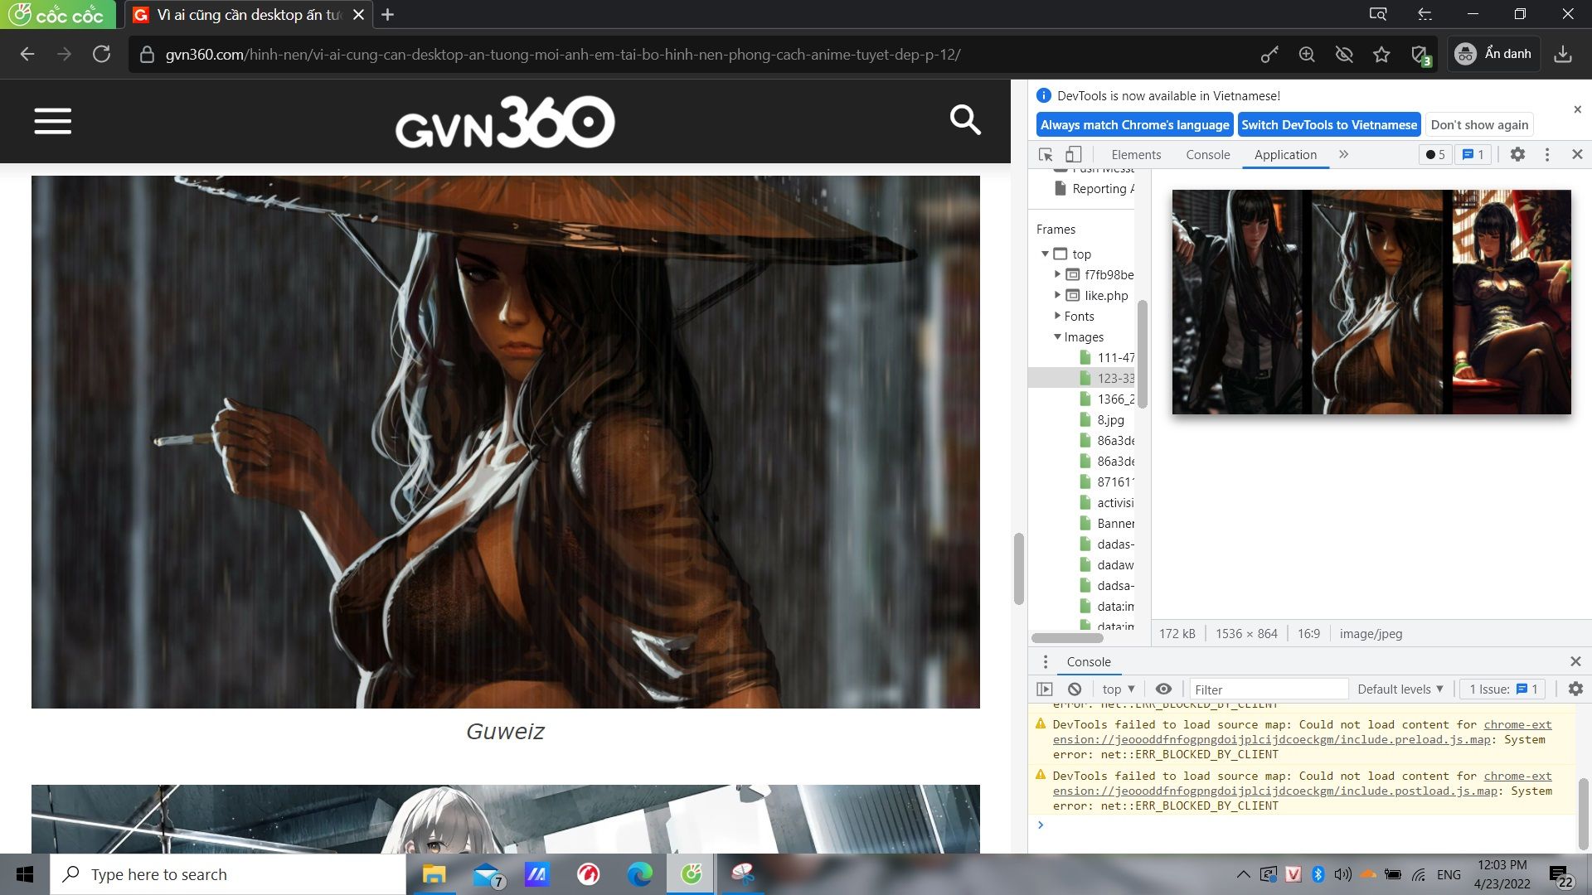Toggle Always match Chrome language button

[1133, 124]
